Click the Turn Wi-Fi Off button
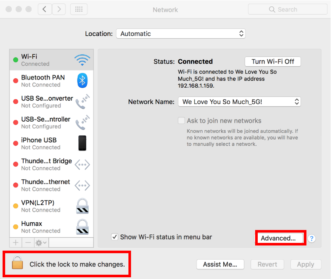Image resolution: width=331 pixels, height=279 pixels. [273, 61]
